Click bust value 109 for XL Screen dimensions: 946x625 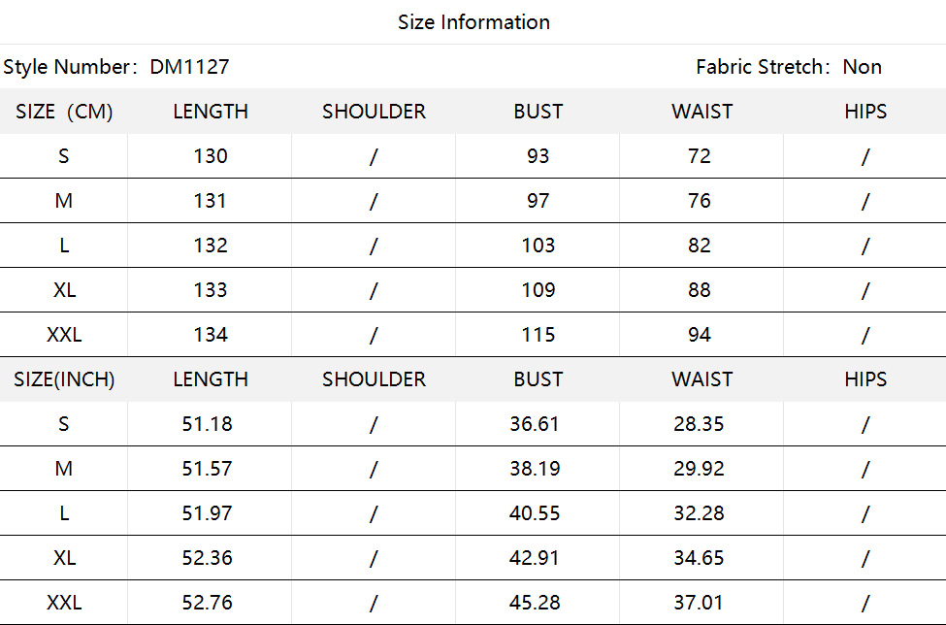538,290
